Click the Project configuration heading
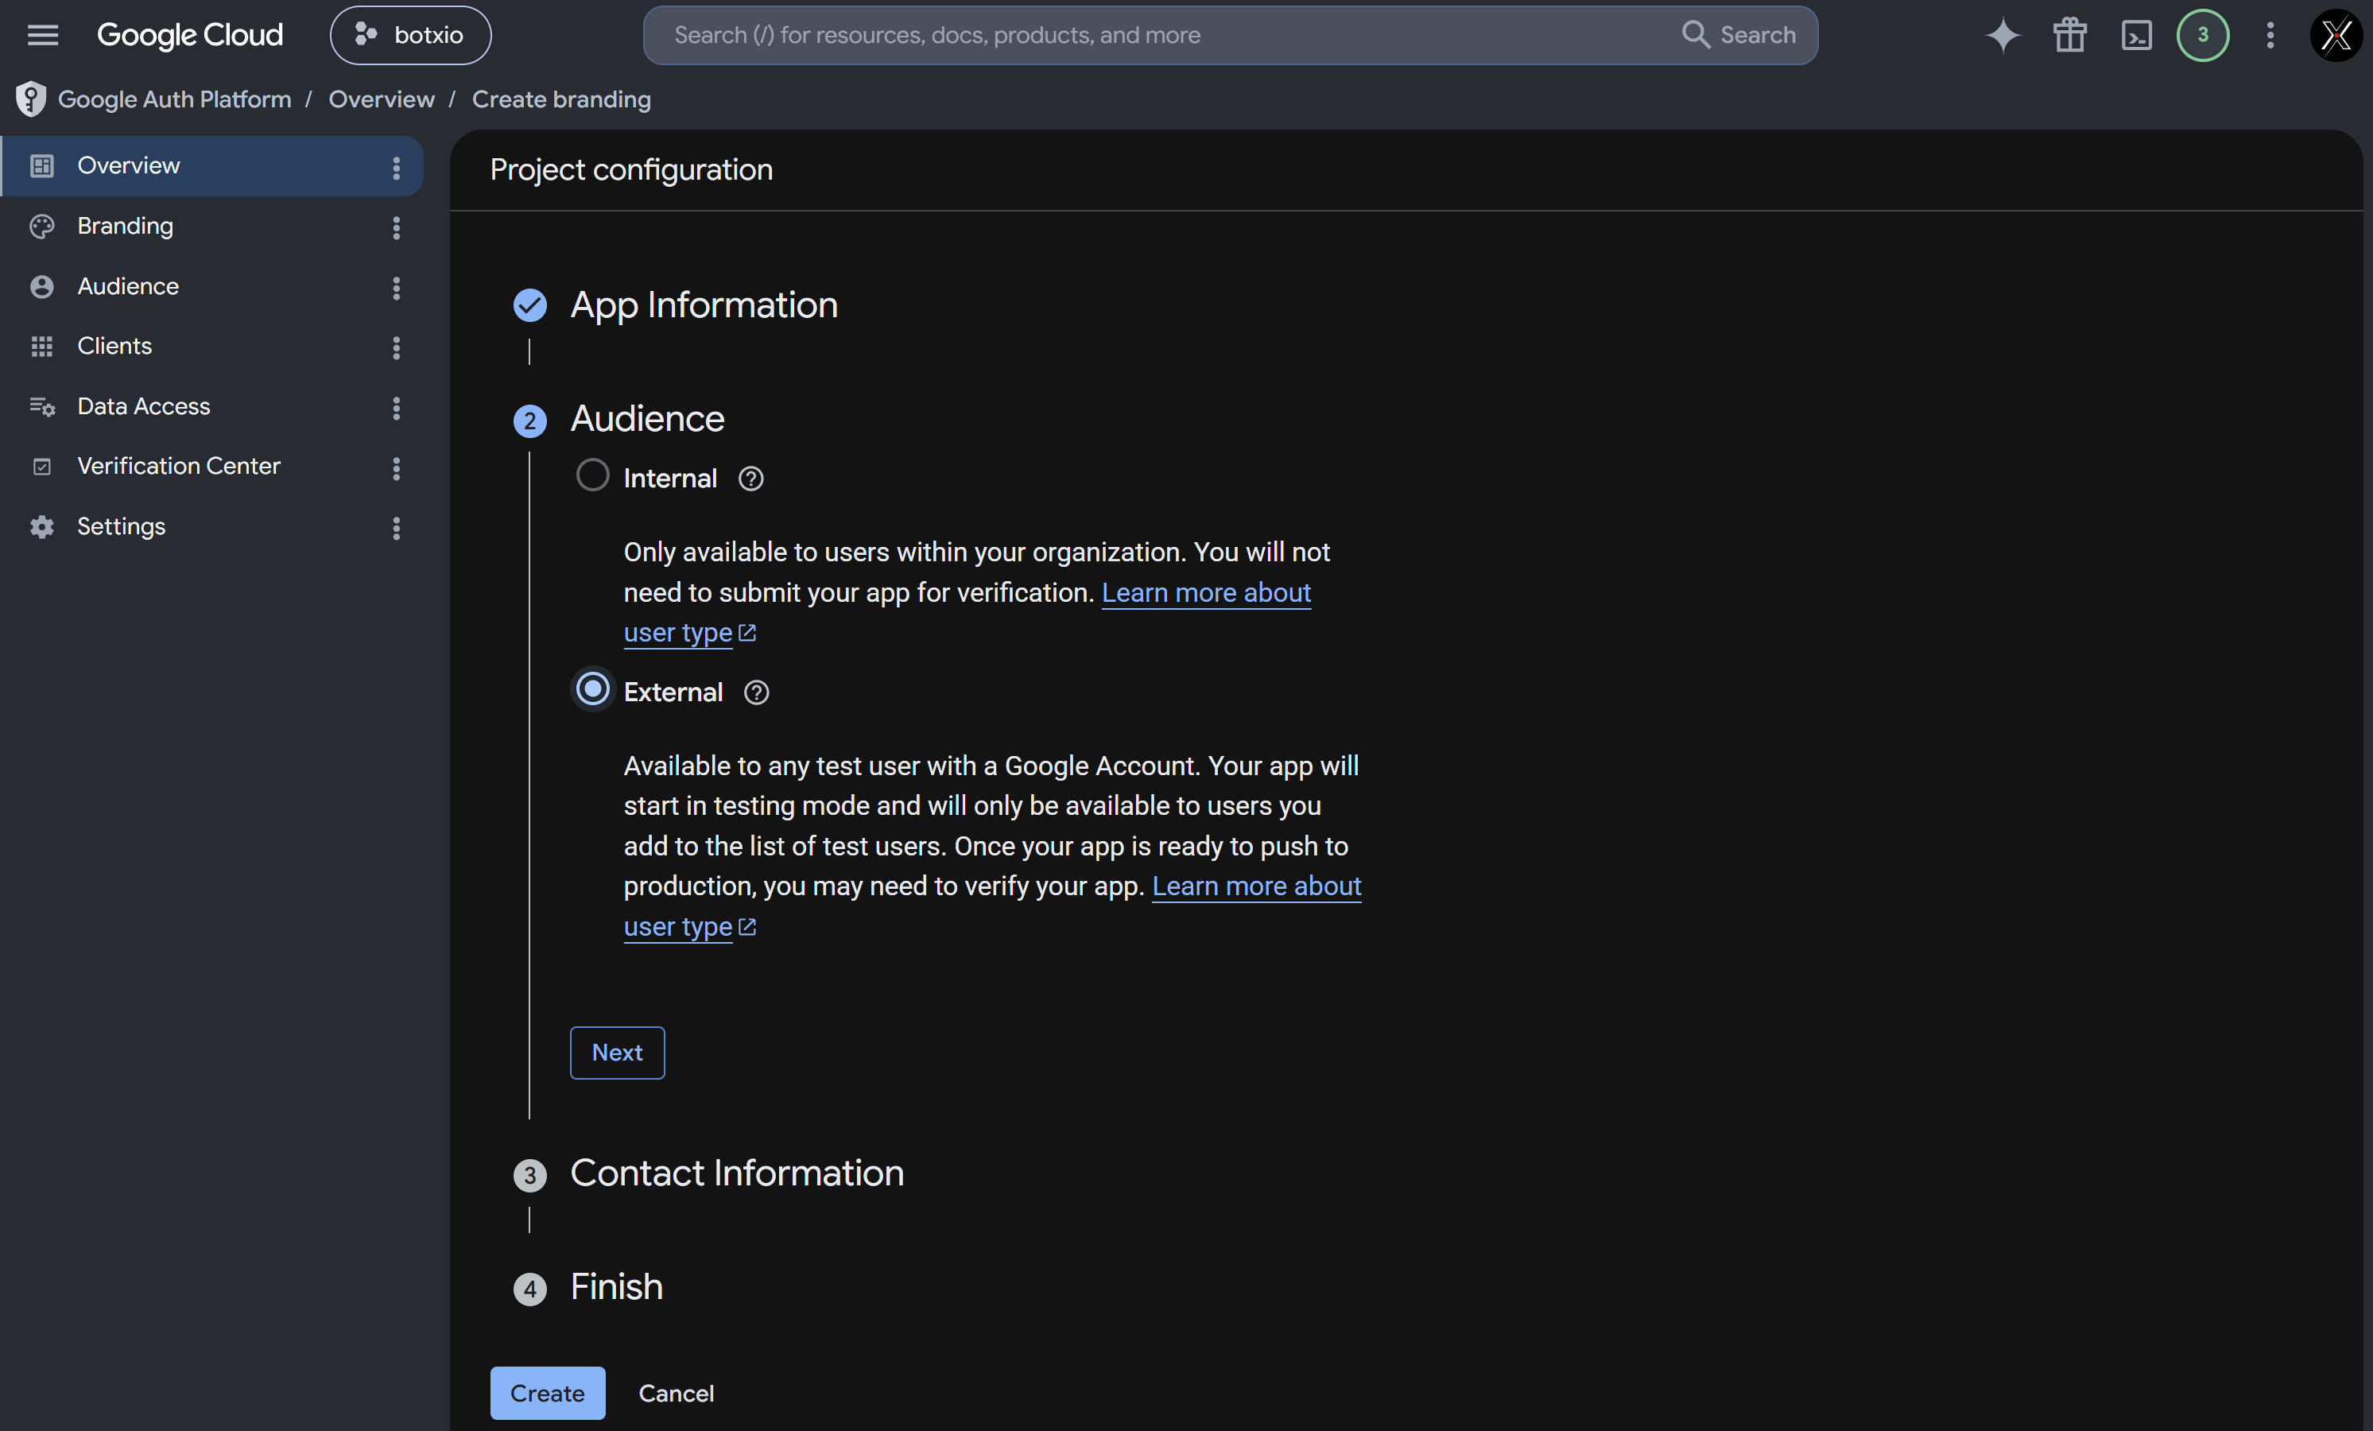Image resolution: width=2373 pixels, height=1431 pixels. pos(630,170)
